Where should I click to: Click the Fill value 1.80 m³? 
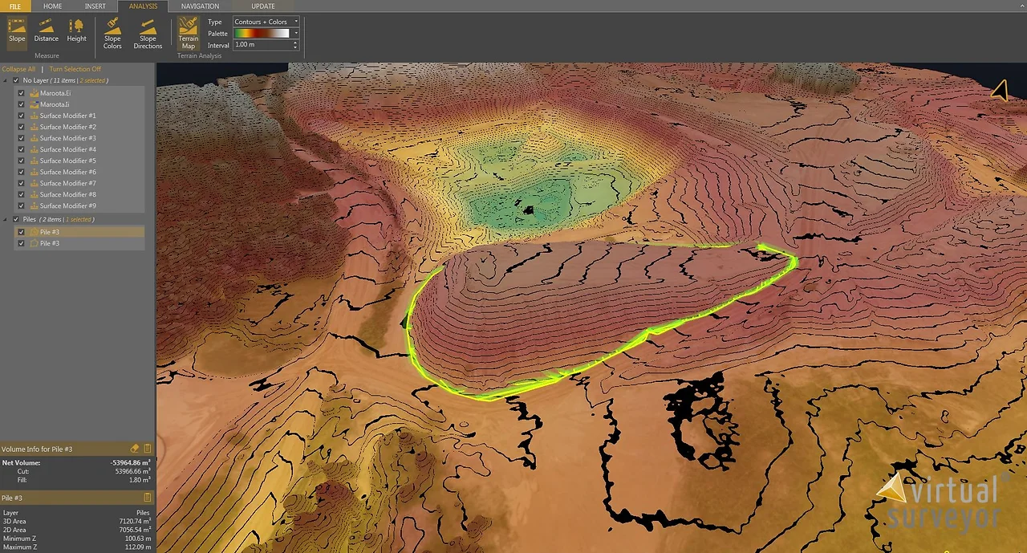[x=140, y=479]
